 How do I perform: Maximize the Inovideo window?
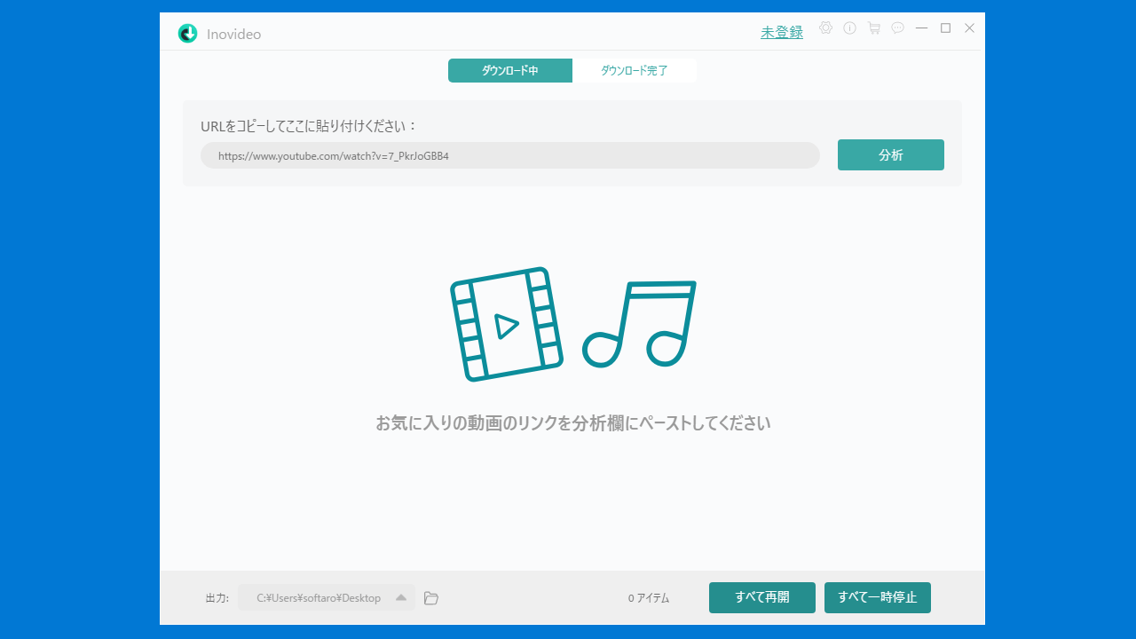(x=945, y=28)
